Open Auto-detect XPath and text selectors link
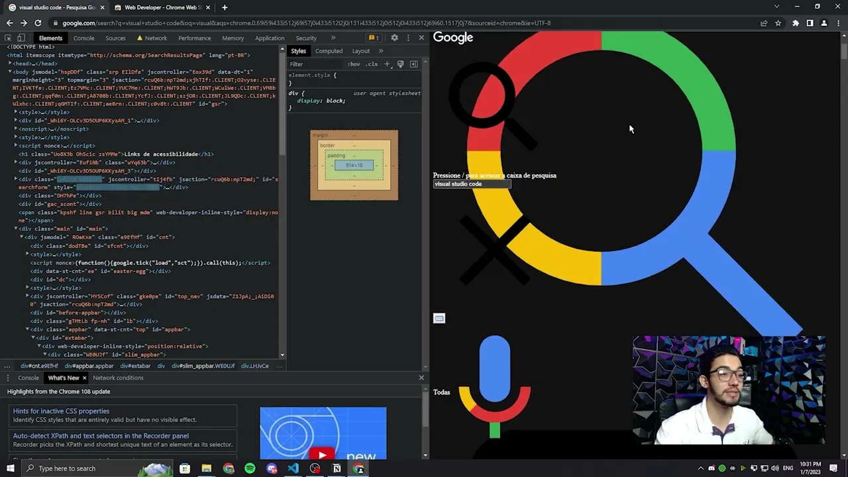This screenshot has height=477, width=848. (x=101, y=436)
